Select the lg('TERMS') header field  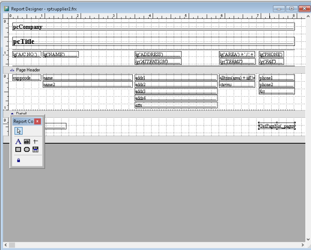(237, 62)
